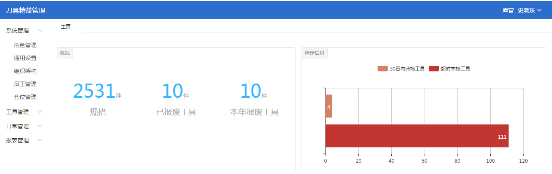
Task: Open 角色管理 in the sidebar
Action: pyautogui.click(x=25, y=45)
